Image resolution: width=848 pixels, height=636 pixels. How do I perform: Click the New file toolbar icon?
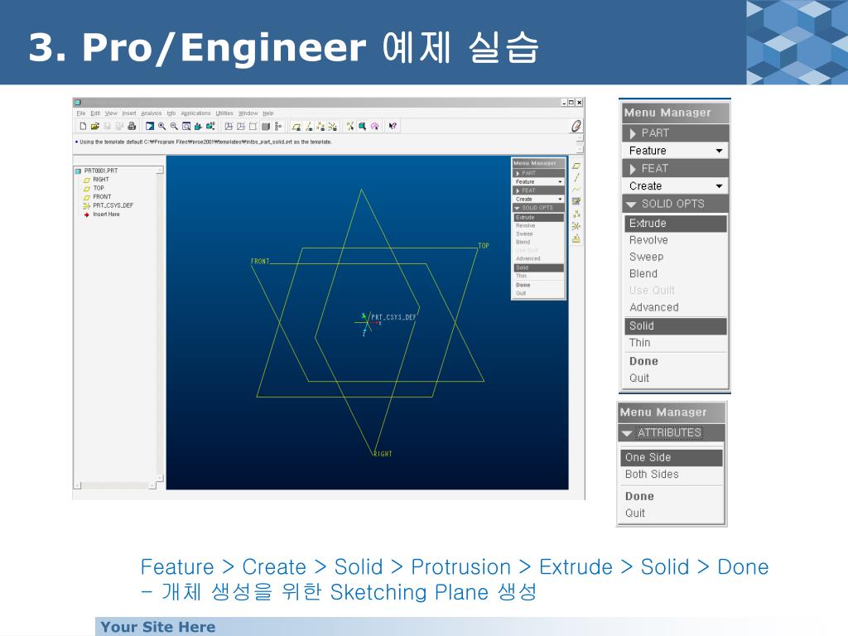(x=83, y=126)
